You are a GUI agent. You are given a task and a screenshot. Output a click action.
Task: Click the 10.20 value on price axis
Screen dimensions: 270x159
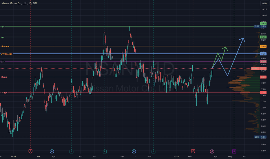pyautogui.click(x=264, y=9)
